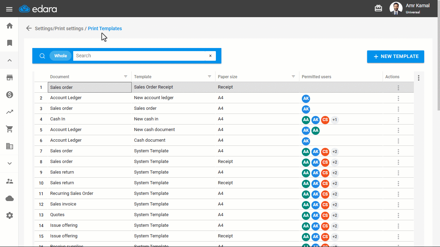Click the back arrow in breadcrumb
Screen dimensions: 440x247
(x=29, y=28)
